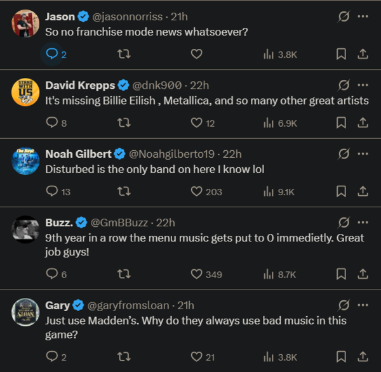
Task: Open more options on Jason's tweet
Action: (363, 16)
